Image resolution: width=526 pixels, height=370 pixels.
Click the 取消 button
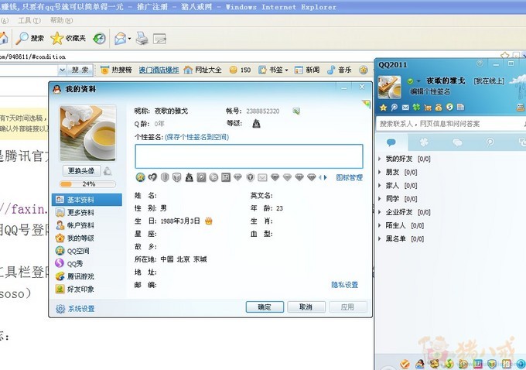coord(306,307)
